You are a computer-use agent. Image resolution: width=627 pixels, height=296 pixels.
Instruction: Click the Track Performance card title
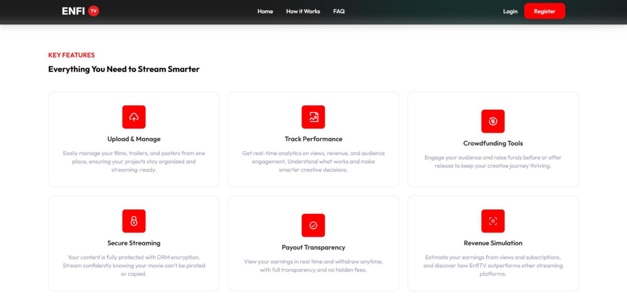[x=313, y=139]
